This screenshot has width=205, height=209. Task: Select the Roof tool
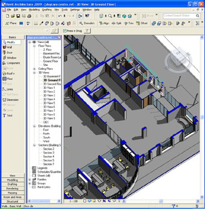(9, 73)
